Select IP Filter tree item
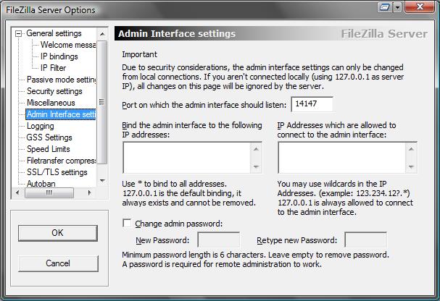This screenshot has height=301, width=440. (53, 68)
